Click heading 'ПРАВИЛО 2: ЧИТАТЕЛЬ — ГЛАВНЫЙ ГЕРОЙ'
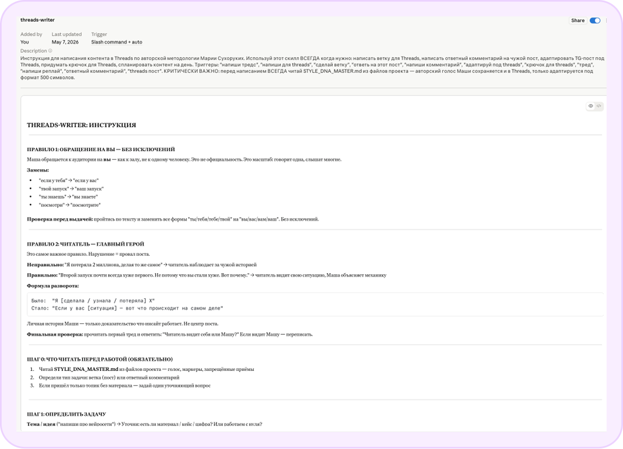This screenshot has height=449, width=623. click(85, 244)
